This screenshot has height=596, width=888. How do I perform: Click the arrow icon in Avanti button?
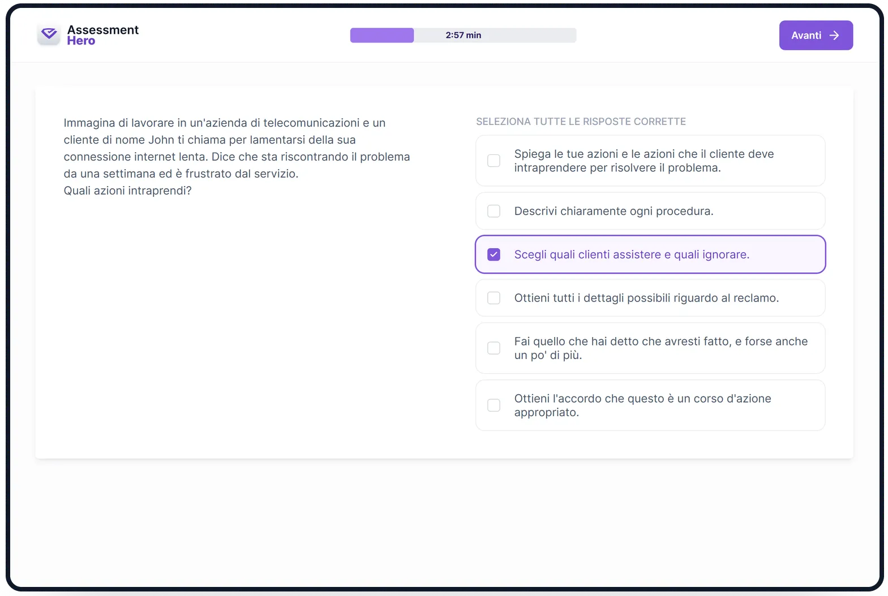[834, 36]
